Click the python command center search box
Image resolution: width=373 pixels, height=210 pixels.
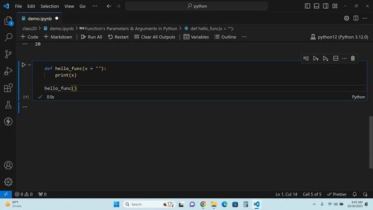196,6
